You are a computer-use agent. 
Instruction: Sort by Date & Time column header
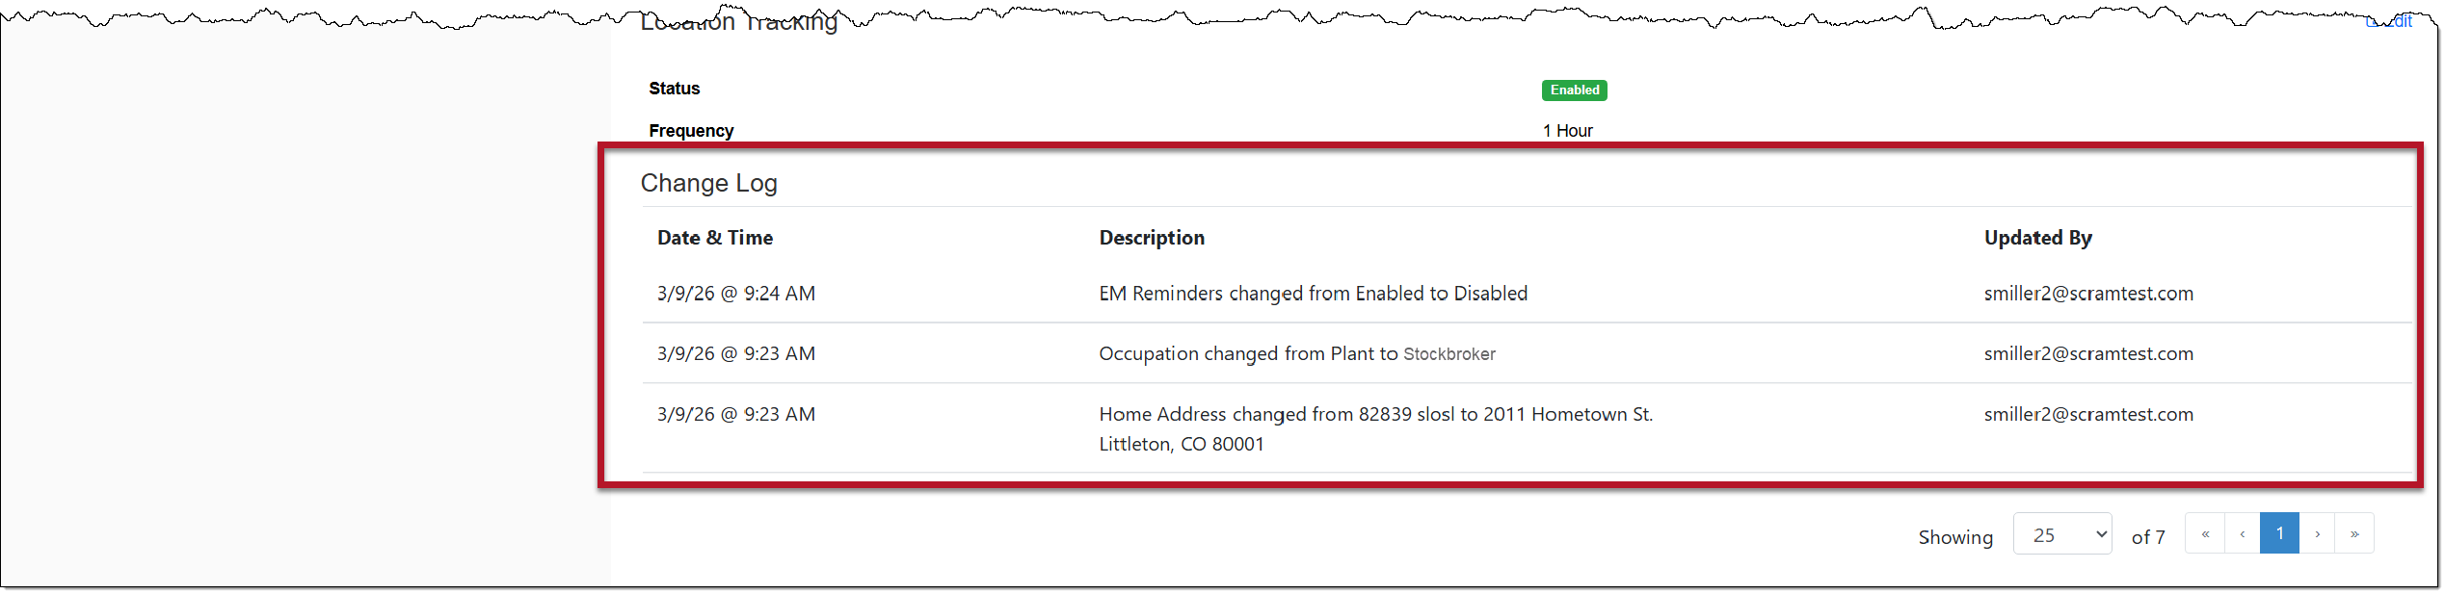pyautogui.click(x=715, y=238)
